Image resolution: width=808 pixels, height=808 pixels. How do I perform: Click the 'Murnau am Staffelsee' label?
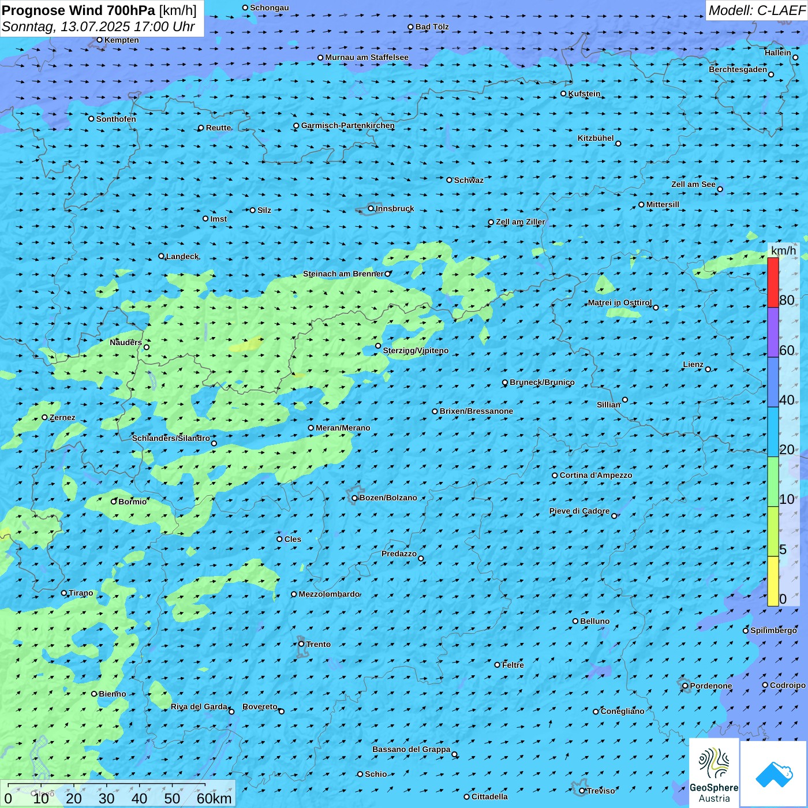[366, 57]
